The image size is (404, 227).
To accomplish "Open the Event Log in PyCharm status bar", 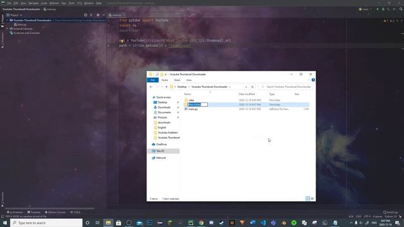I will (x=390, y=212).
